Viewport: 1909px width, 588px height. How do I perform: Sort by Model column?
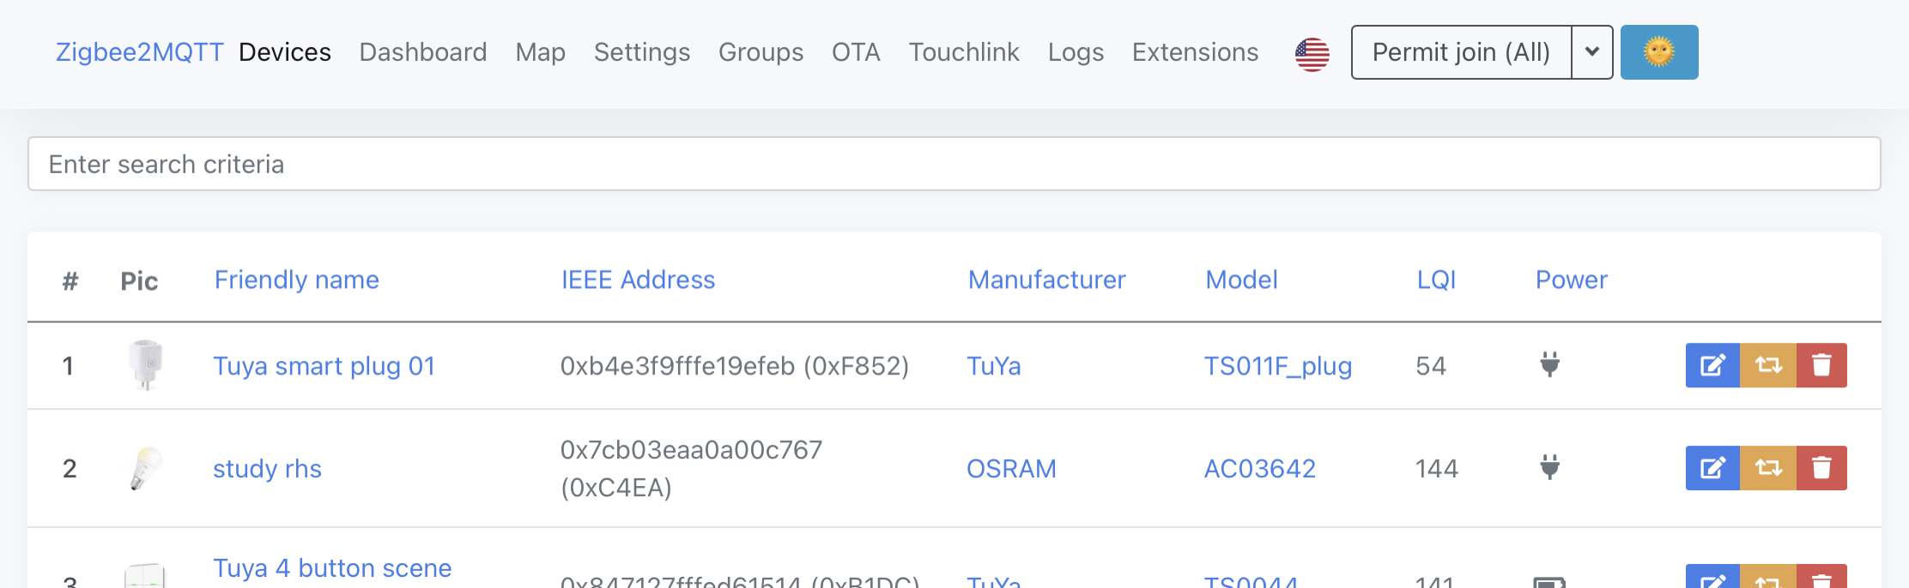(x=1241, y=279)
